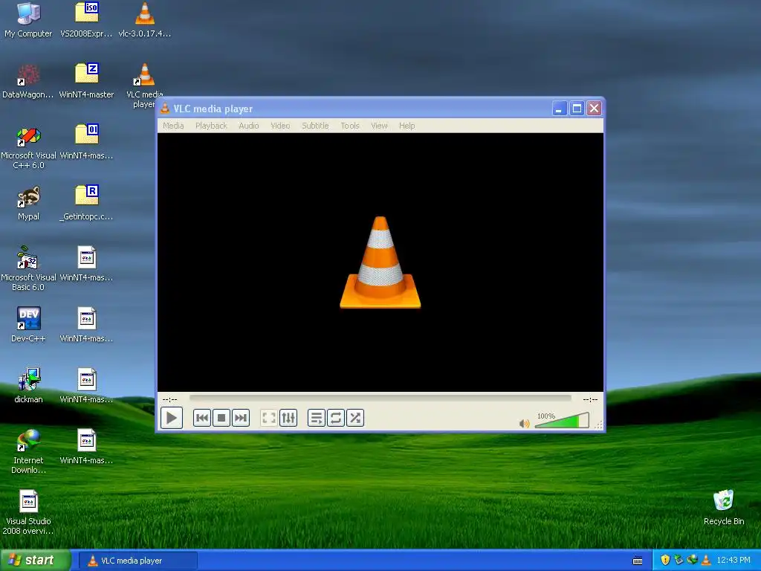Screen dimensions: 761x571
Task: Adjust the 100% volume slider
Action: coord(562,420)
